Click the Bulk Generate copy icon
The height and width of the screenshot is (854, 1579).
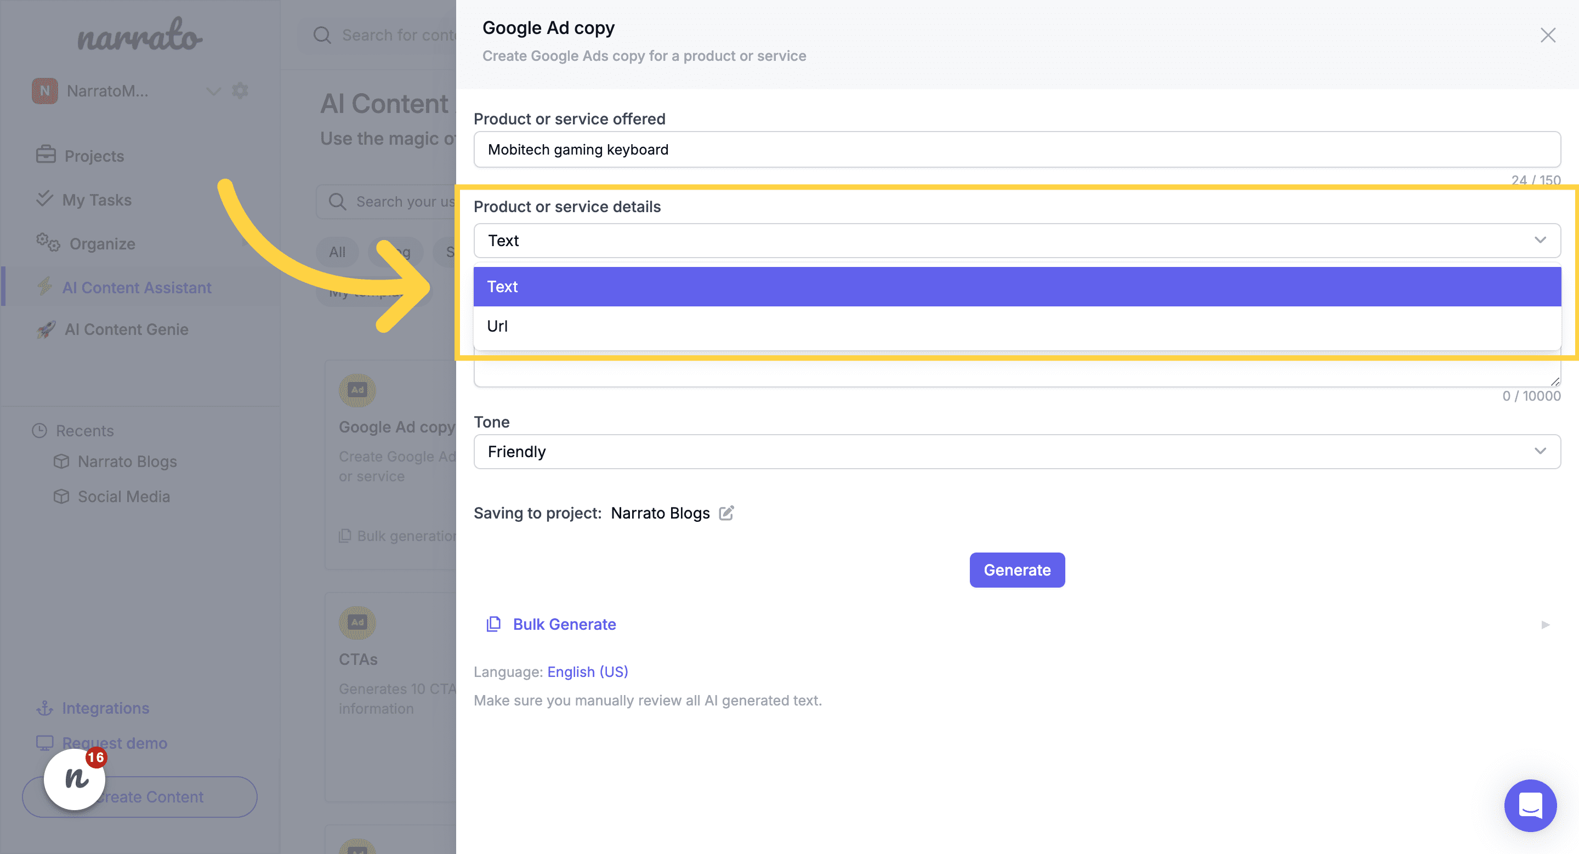493,624
